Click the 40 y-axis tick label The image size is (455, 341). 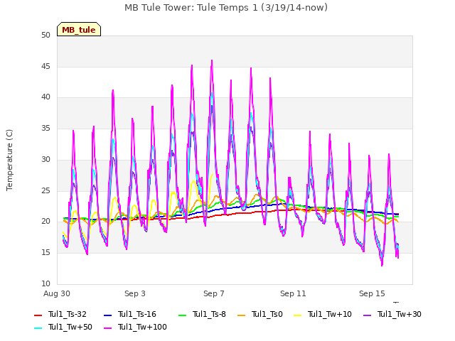(45, 97)
